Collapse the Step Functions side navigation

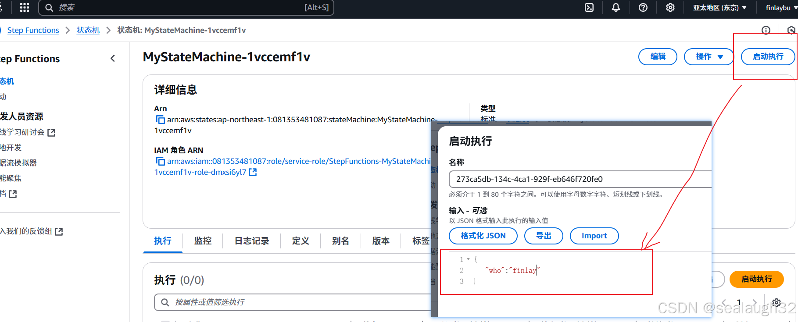(x=113, y=58)
